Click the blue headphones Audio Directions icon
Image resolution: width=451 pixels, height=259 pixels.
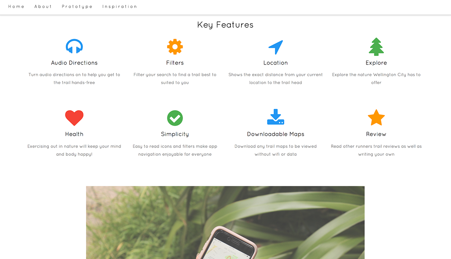[x=74, y=47]
